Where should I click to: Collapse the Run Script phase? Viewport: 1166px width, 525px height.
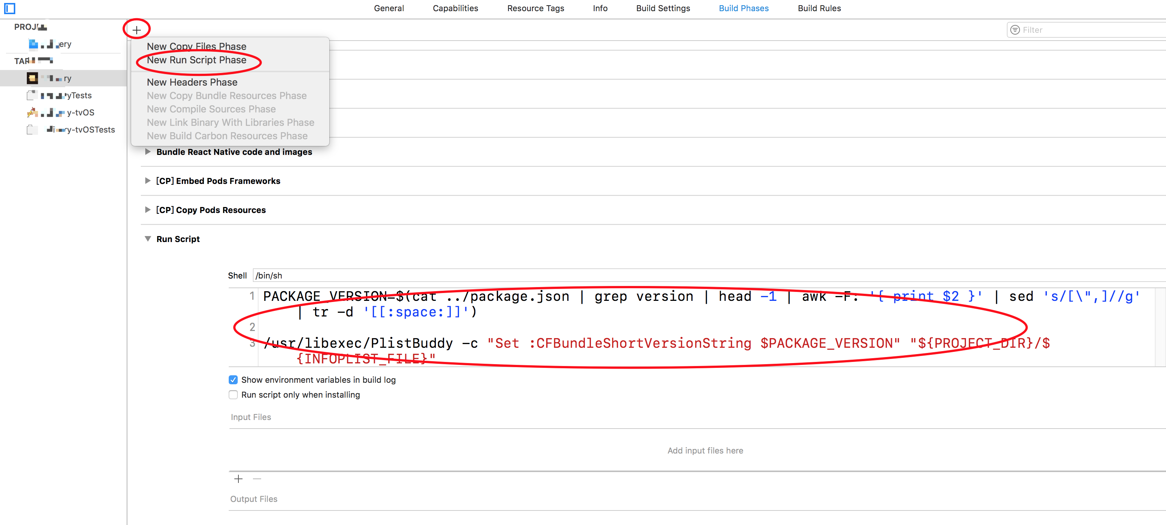pyautogui.click(x=148, y=239)
